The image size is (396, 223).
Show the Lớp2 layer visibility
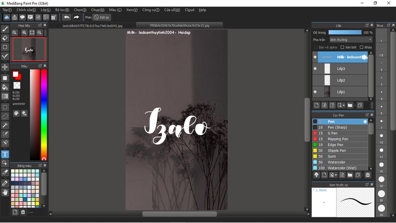(315, 80)
